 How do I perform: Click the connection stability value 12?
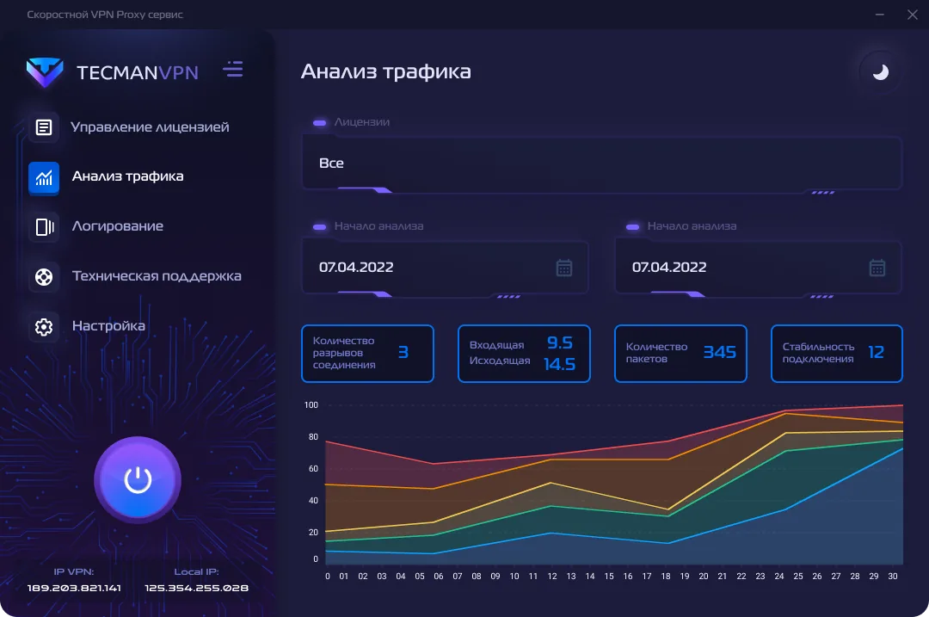click(877, 353)
